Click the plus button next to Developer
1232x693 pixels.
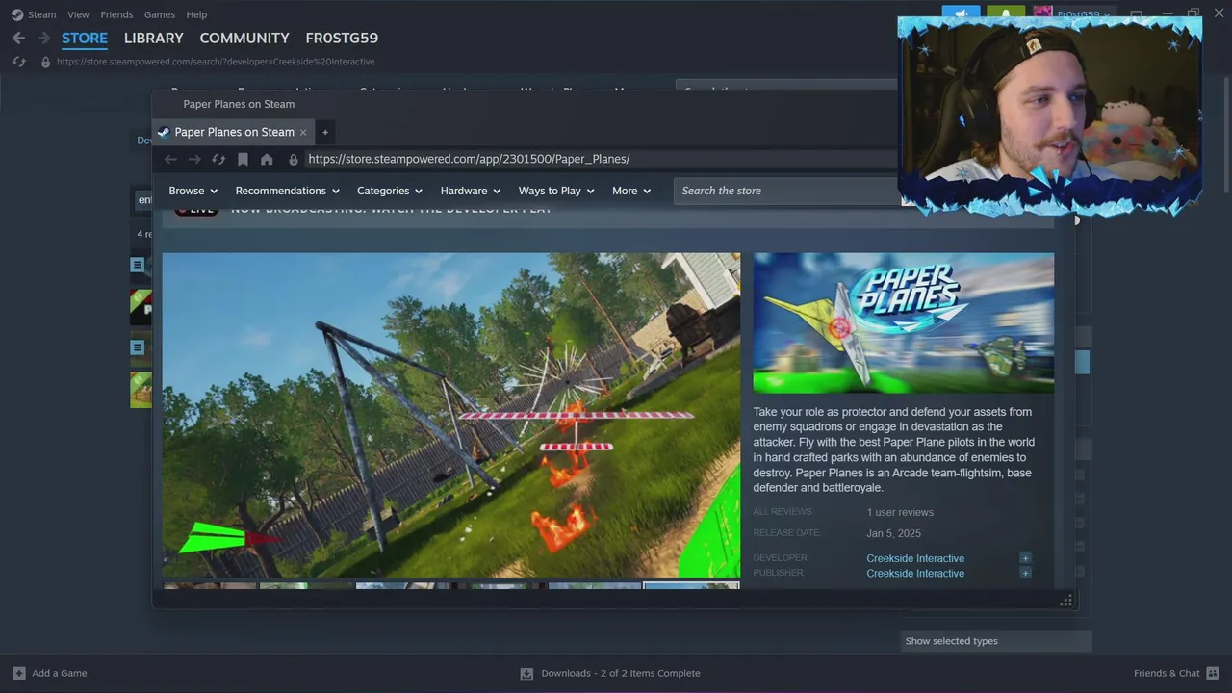coord(1025,558)
